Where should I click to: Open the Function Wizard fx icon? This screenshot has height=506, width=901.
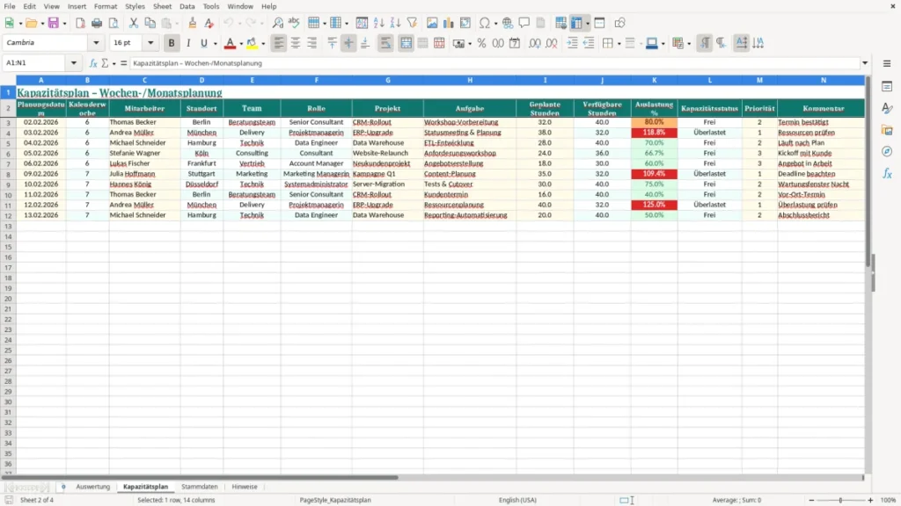click(x=93, y=63)
